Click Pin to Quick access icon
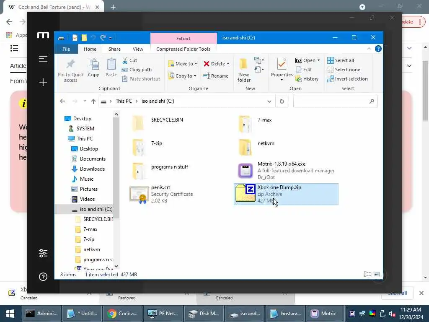The width and height of the screenshot is (429, 322). coord(70,64)
